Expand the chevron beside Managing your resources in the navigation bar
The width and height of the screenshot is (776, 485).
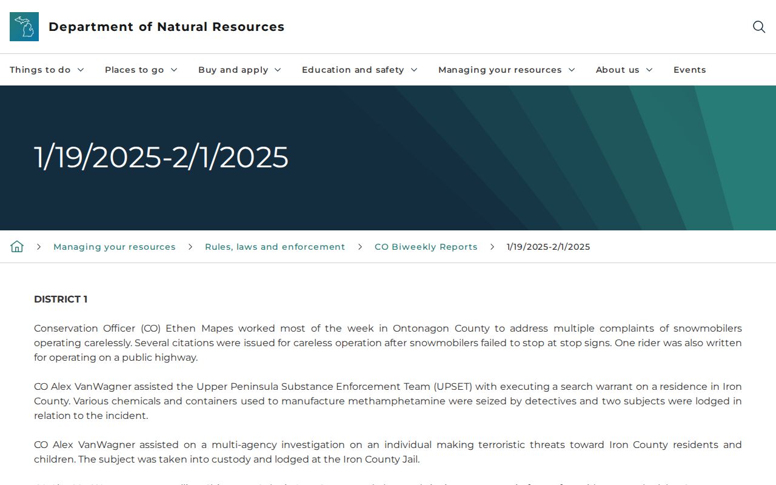(x=572, y=70)
